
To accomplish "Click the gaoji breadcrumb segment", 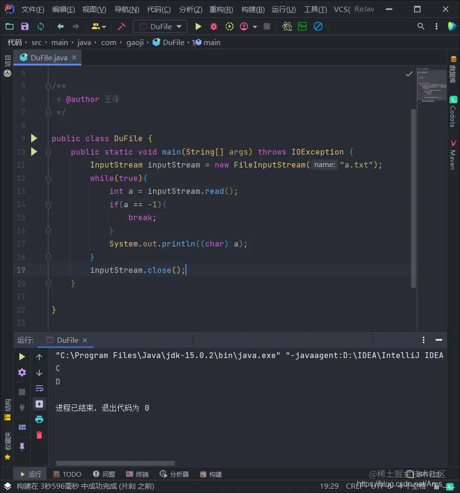I will (x=135, y=43).
